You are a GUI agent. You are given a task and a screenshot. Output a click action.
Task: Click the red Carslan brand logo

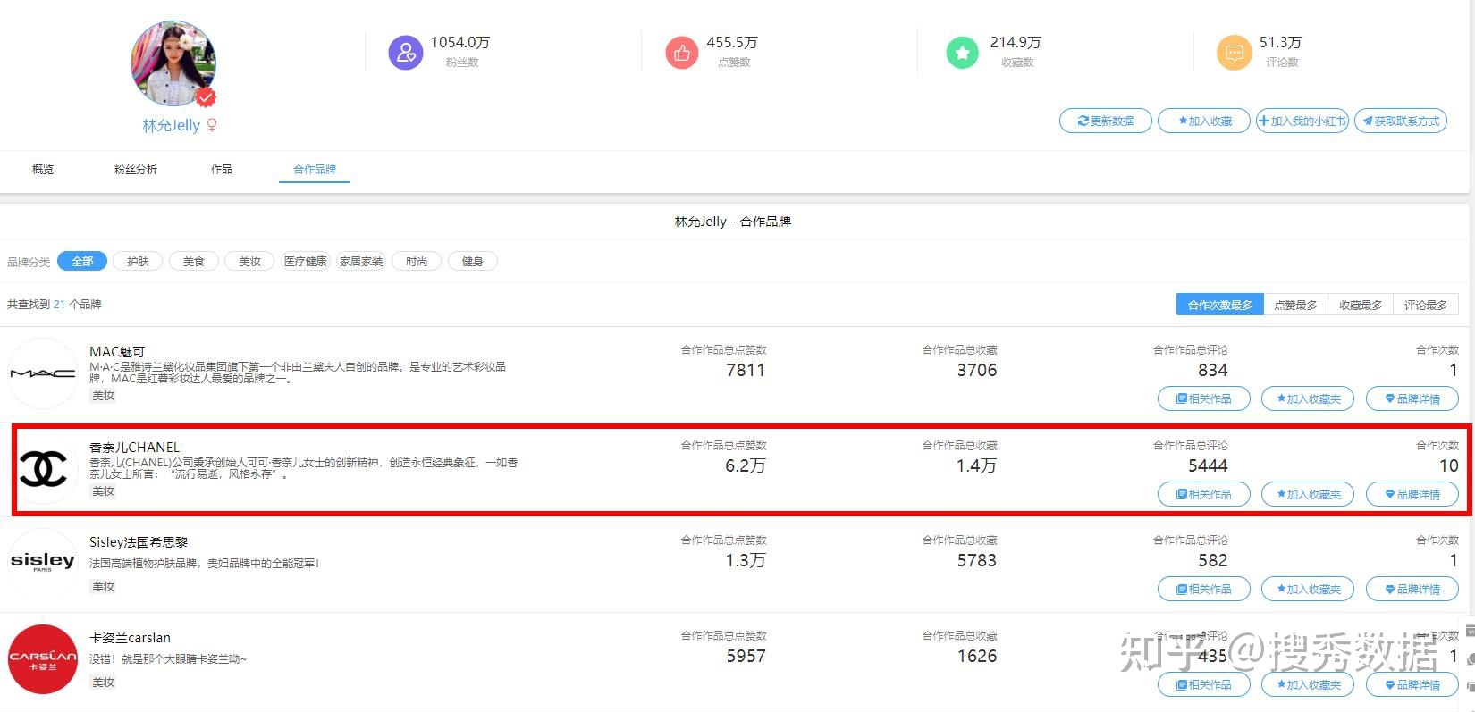(x=43, y=659)
